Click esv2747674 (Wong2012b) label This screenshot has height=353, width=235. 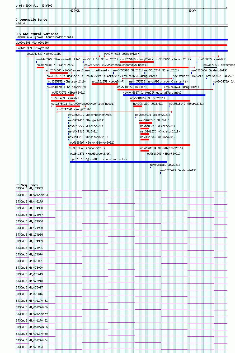pyautogui.click(x=182, y=87)
